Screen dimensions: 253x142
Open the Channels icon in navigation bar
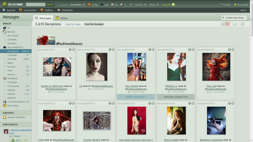tap(59, 10)
